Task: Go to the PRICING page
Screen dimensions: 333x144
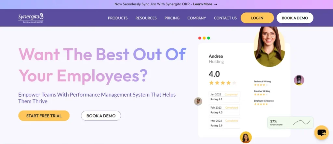Action: point(172,18)
